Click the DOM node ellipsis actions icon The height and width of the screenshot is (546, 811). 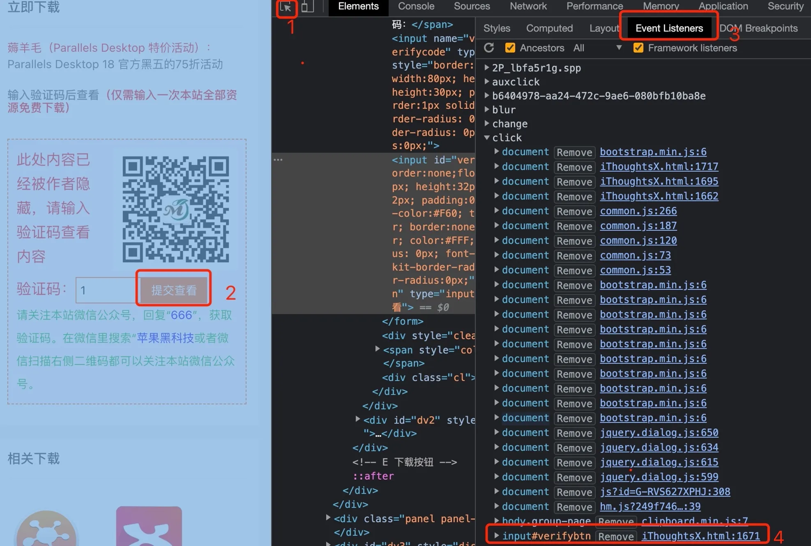point(278,160)
